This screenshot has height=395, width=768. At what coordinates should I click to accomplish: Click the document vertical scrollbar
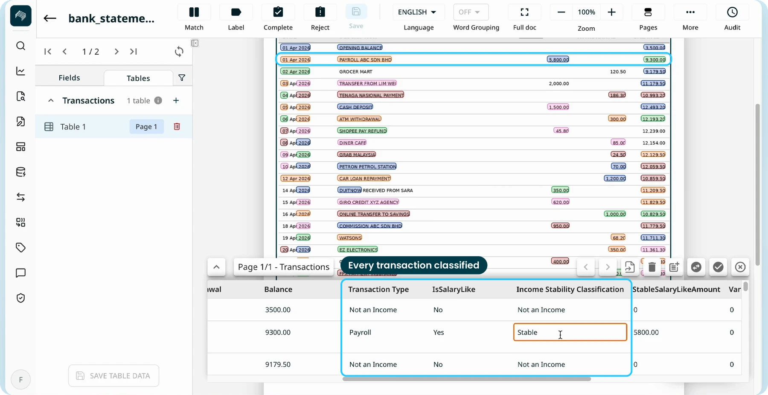pyautogui.click(x=757, y=184)
